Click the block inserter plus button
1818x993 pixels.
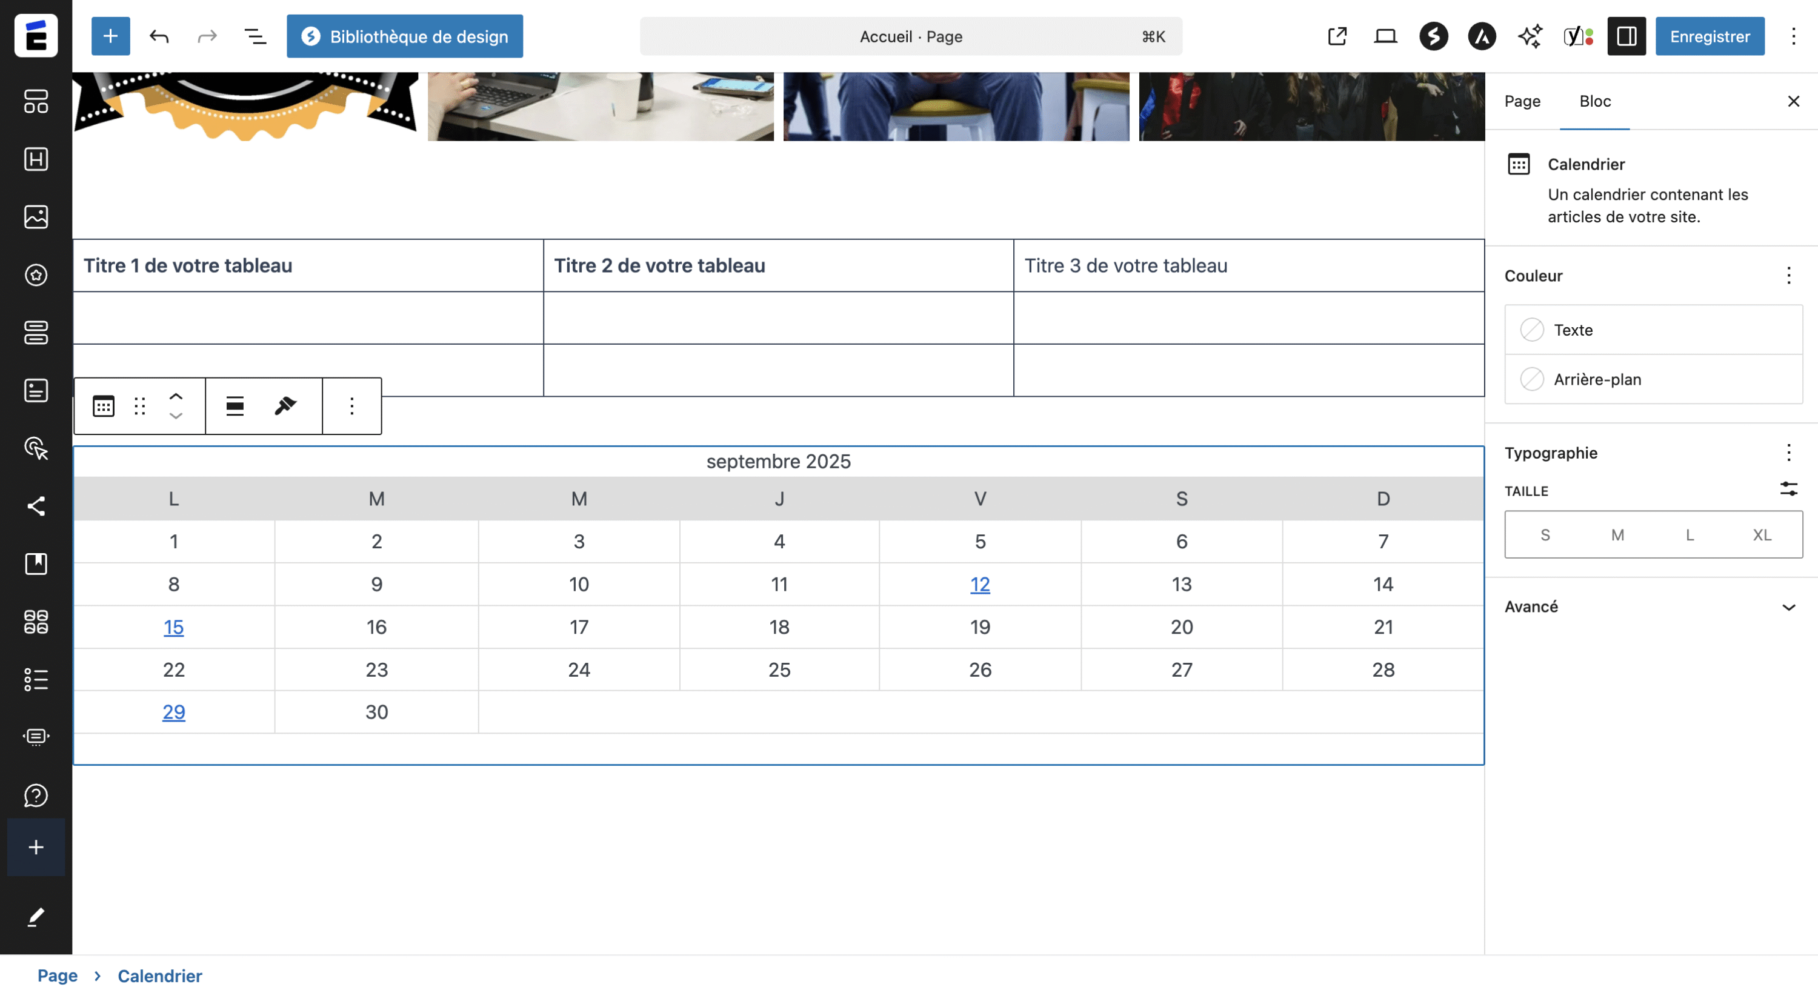pyautogui.click(x=110, y=36)
